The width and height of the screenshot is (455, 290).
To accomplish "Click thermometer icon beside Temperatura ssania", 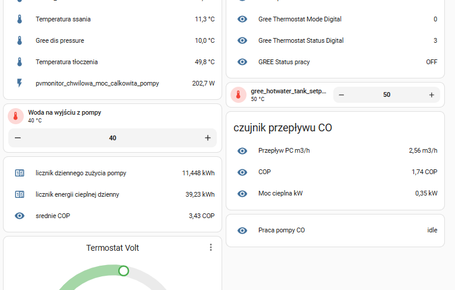I will (20, 19).
